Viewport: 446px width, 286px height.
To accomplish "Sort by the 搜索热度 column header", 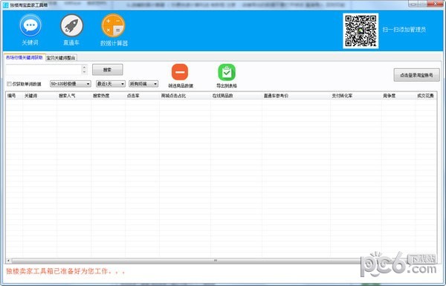I will [108, 96].
